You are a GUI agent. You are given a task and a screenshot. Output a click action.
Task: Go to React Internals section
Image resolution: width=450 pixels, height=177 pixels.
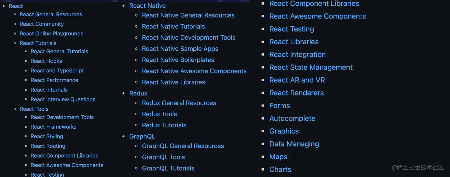[49, 90]
